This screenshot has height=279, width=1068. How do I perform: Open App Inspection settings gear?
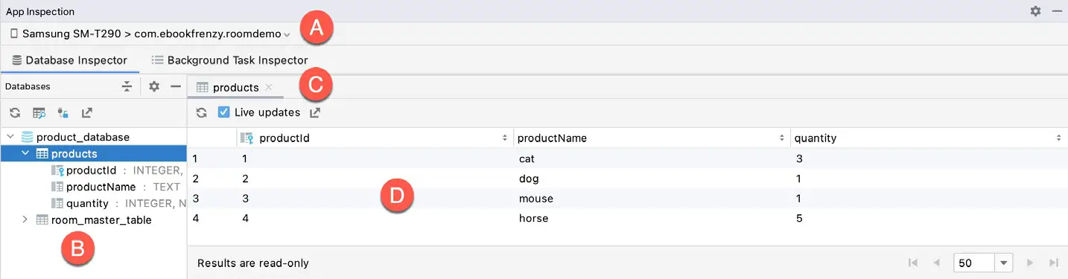[1036, 12]
